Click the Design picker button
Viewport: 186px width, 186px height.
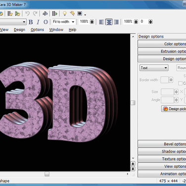(x=174, y=109)
